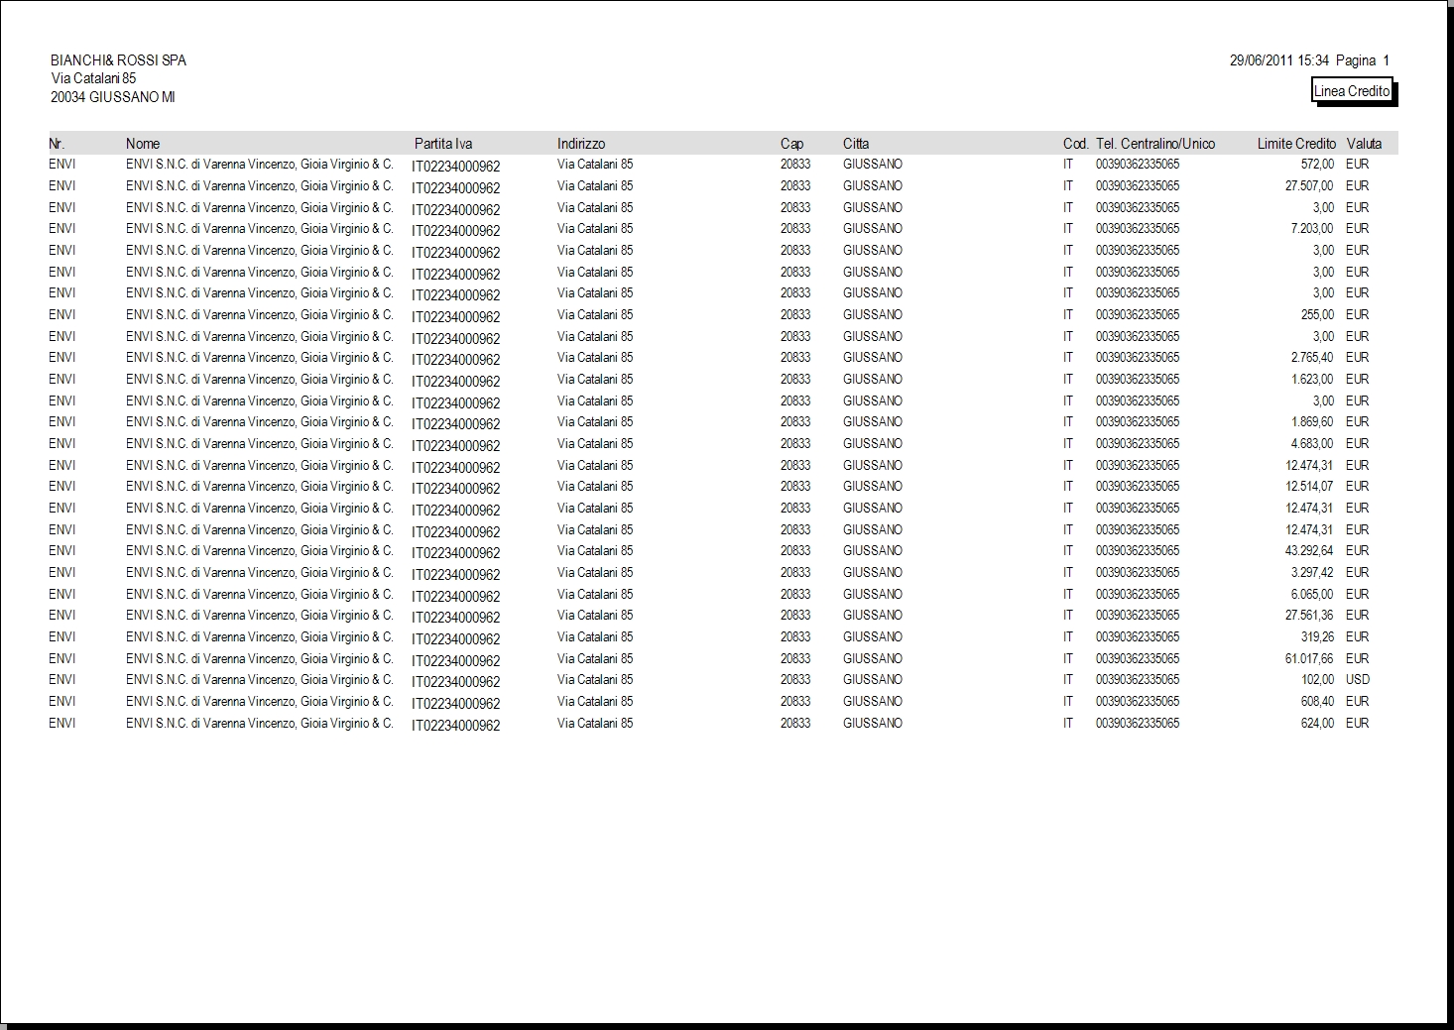Select the 20034 GIUSSANO MI address line
The image size is (1454, 1030).
click(113, 97)
